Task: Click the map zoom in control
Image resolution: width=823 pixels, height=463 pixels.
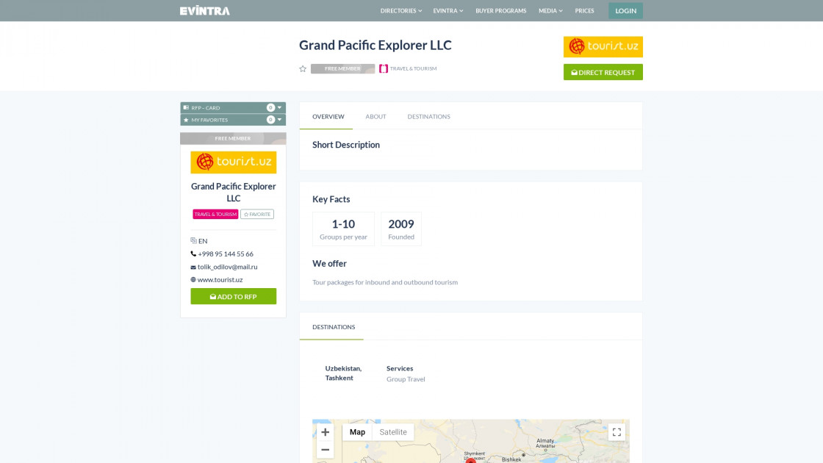Action: tap(324, 431)
